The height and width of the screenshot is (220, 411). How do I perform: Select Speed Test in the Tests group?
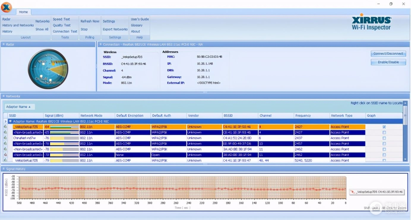click(x=61, y=19)
